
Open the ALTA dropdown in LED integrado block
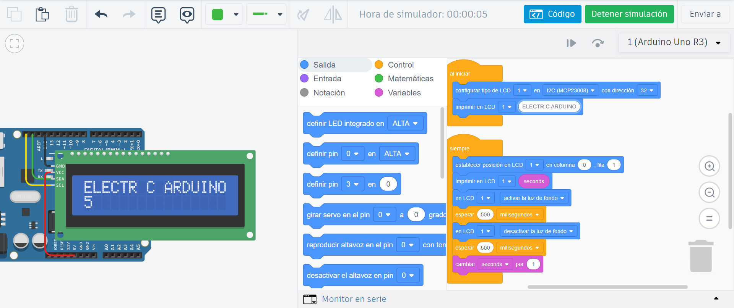pos(405,123)
